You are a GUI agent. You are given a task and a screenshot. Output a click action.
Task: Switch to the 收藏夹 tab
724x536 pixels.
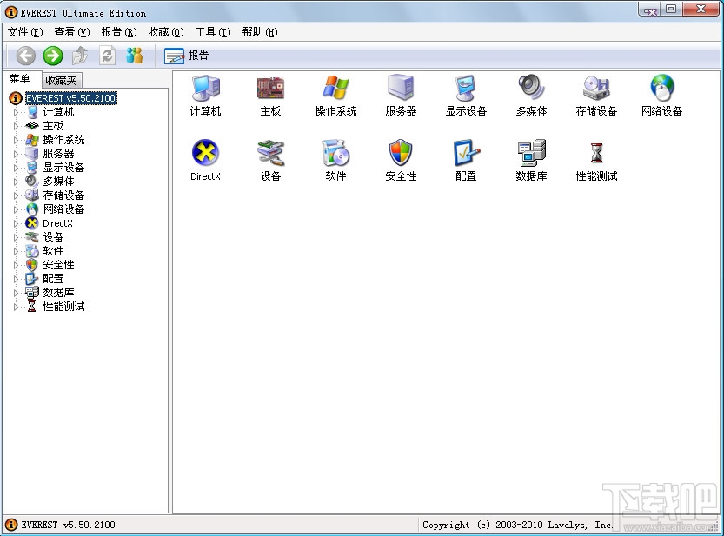[61, 80]
